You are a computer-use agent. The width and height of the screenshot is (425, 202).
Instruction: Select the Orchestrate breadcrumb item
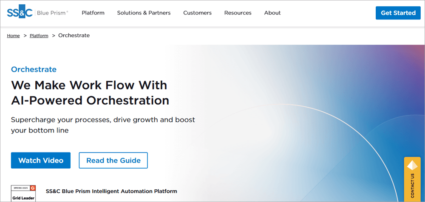74,36
